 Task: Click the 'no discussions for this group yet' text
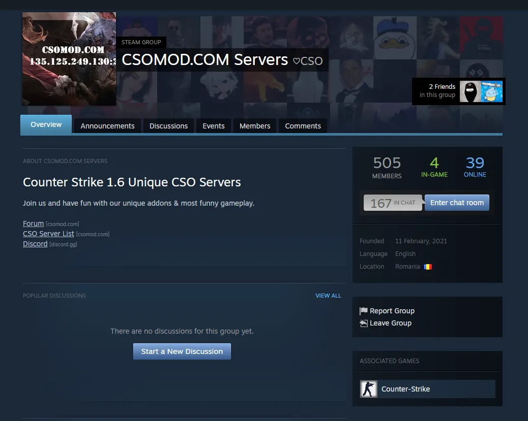(x=182, y=331)
